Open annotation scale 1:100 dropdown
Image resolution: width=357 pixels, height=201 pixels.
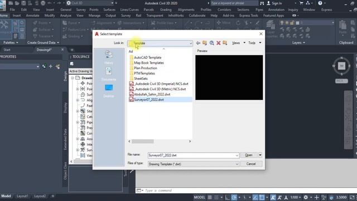(296, 197)
